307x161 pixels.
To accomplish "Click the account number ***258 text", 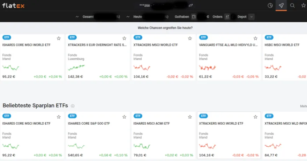I will pyautogui.click(x=145, y=6).
